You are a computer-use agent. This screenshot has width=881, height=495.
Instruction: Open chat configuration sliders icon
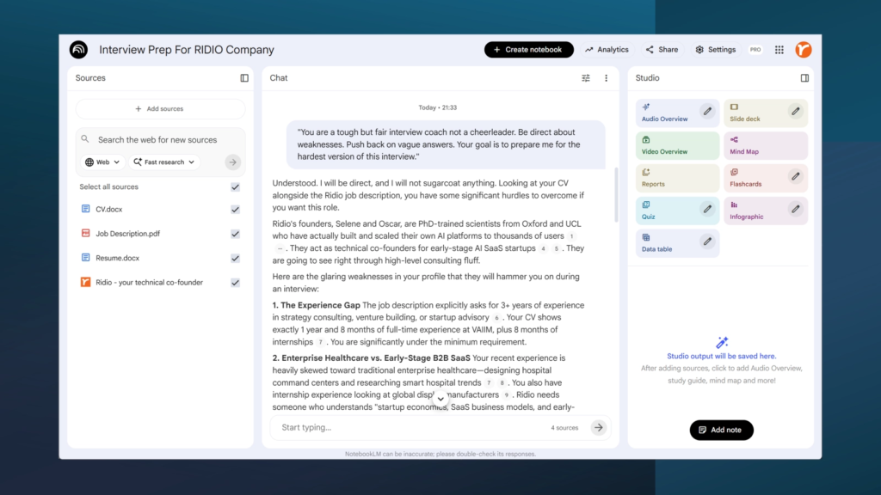pyautogui.click(x=586, y=78)
